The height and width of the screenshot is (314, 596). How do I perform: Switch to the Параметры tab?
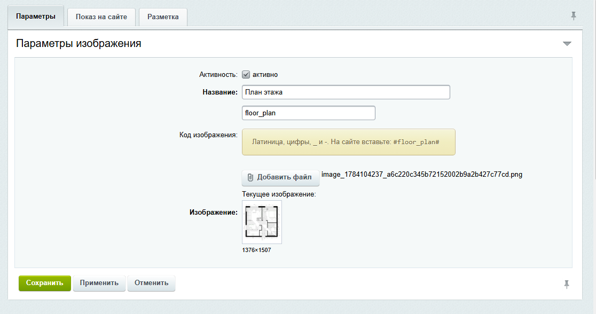tap(36, 17)
